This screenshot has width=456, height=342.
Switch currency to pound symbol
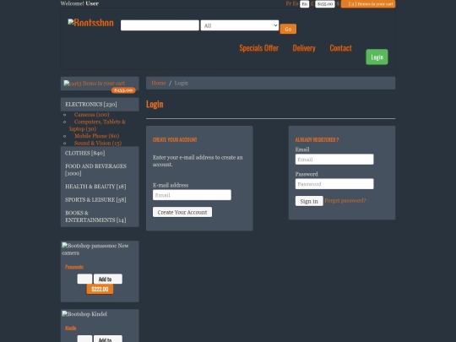coord(312,3)
